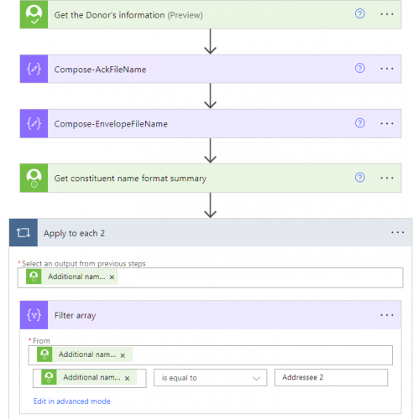Click the Apply to each 2 loop icon

point(24,232)
